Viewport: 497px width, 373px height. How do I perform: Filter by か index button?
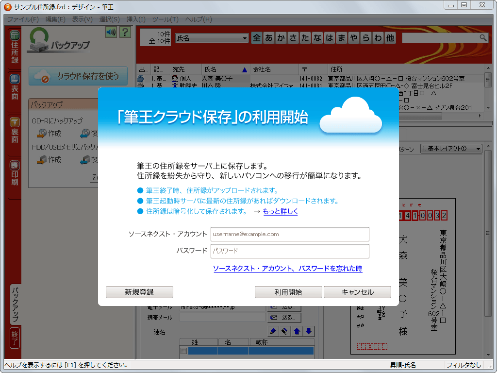[281, 38]
